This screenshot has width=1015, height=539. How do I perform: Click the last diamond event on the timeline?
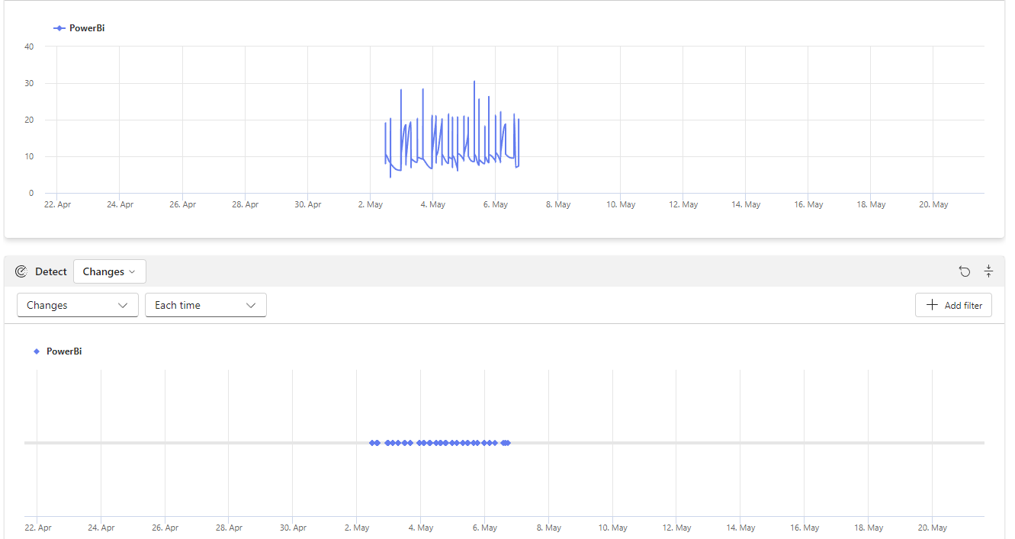pos(507,443)
